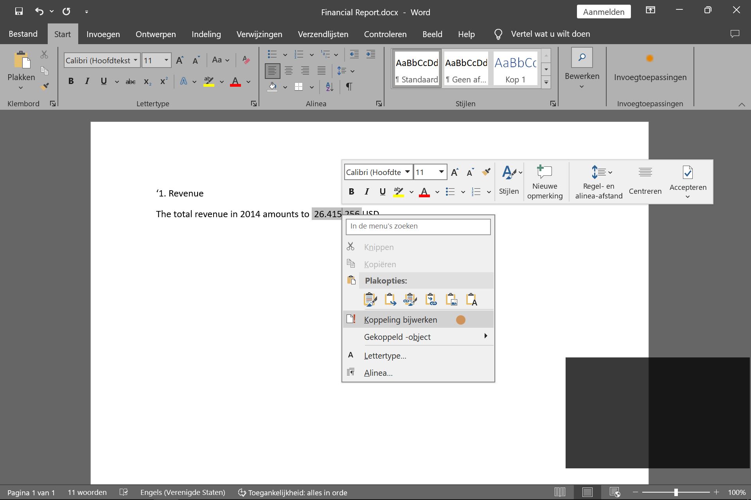751x500 pixels.
Task: Apply the Standaard style
Action: click(x=417, y=69)
